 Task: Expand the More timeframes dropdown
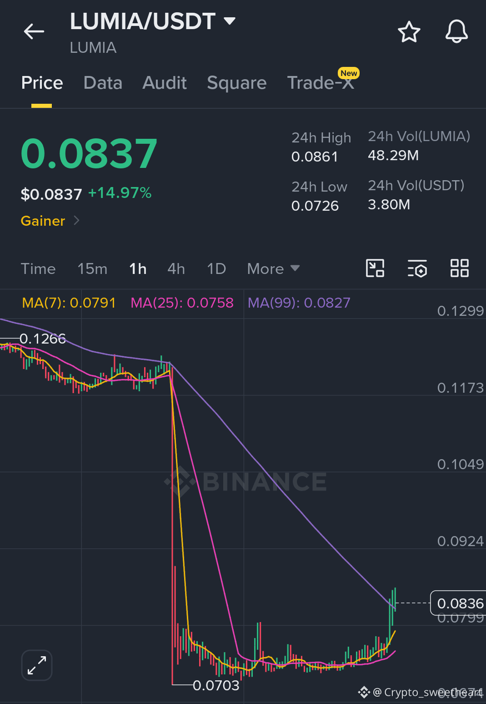[x=273, y=268]
